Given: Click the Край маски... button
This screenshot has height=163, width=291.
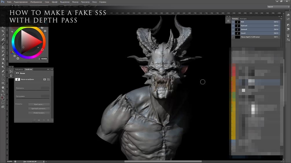Looking at the screenshot, I should point(39,104).
